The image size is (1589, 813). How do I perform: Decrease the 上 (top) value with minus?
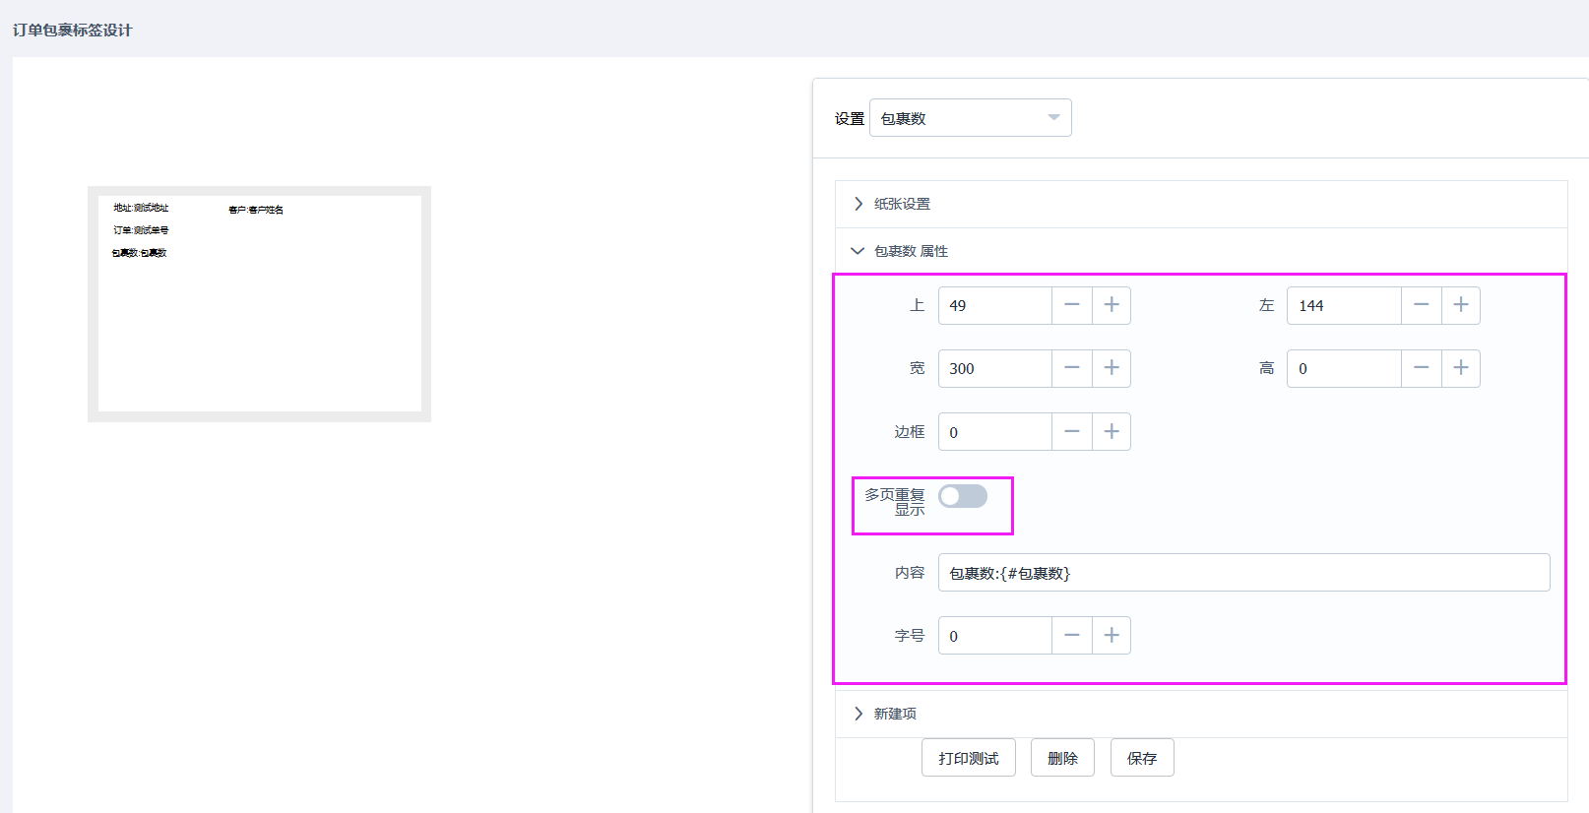click(1072, 305)
